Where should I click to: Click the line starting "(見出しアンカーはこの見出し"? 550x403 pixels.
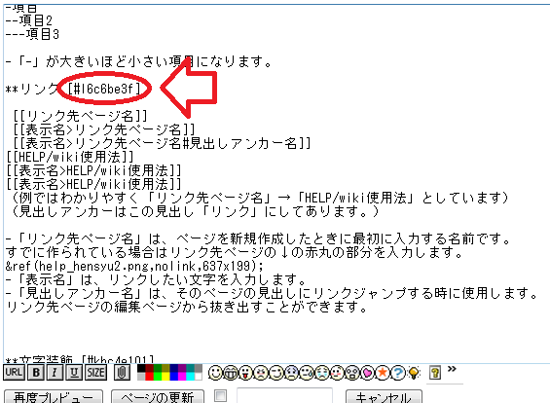[x=195, y=212]
